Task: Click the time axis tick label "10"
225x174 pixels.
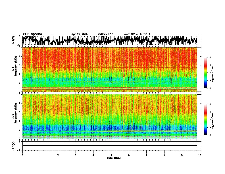Action: click(200, 155)
